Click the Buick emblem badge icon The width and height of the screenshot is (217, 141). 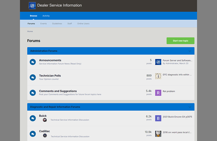tap(45, 120)
